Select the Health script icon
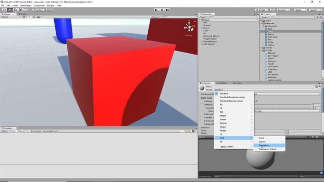Screen dimensions: 324x182 266,64
